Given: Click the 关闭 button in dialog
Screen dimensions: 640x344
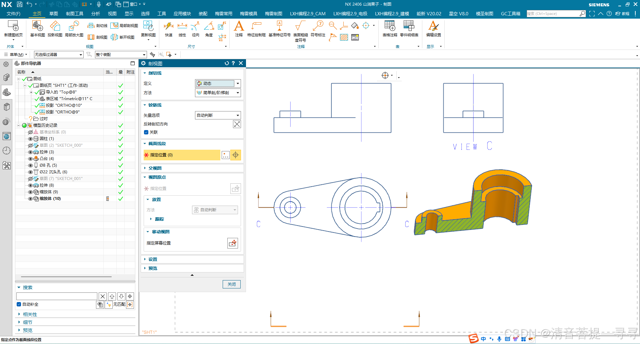Looking at the screenshot, I should click(x=232, y=284).
